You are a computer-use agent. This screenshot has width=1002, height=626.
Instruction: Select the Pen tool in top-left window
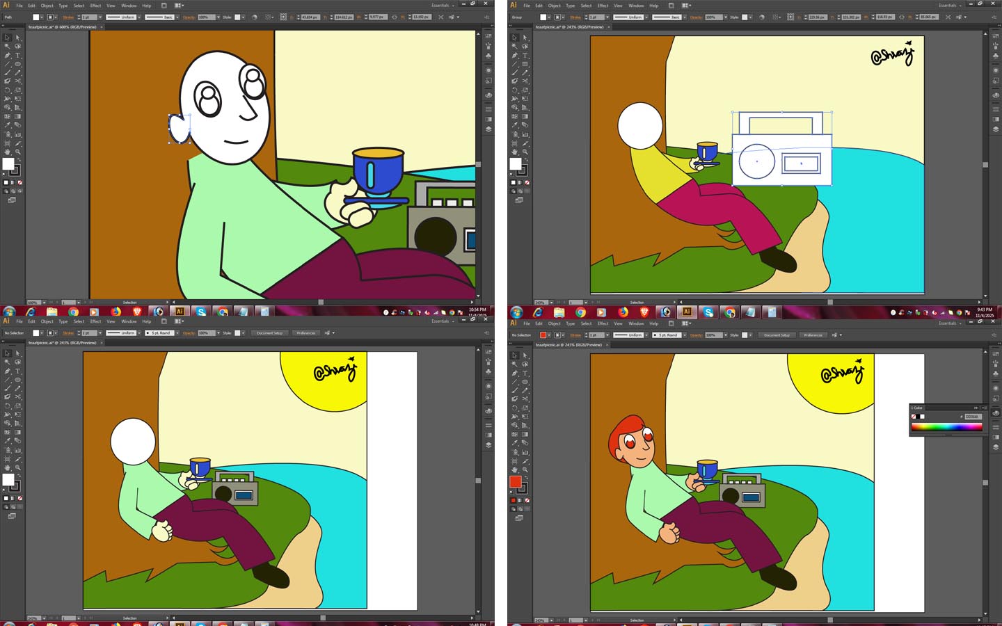[x=8, y=56]
